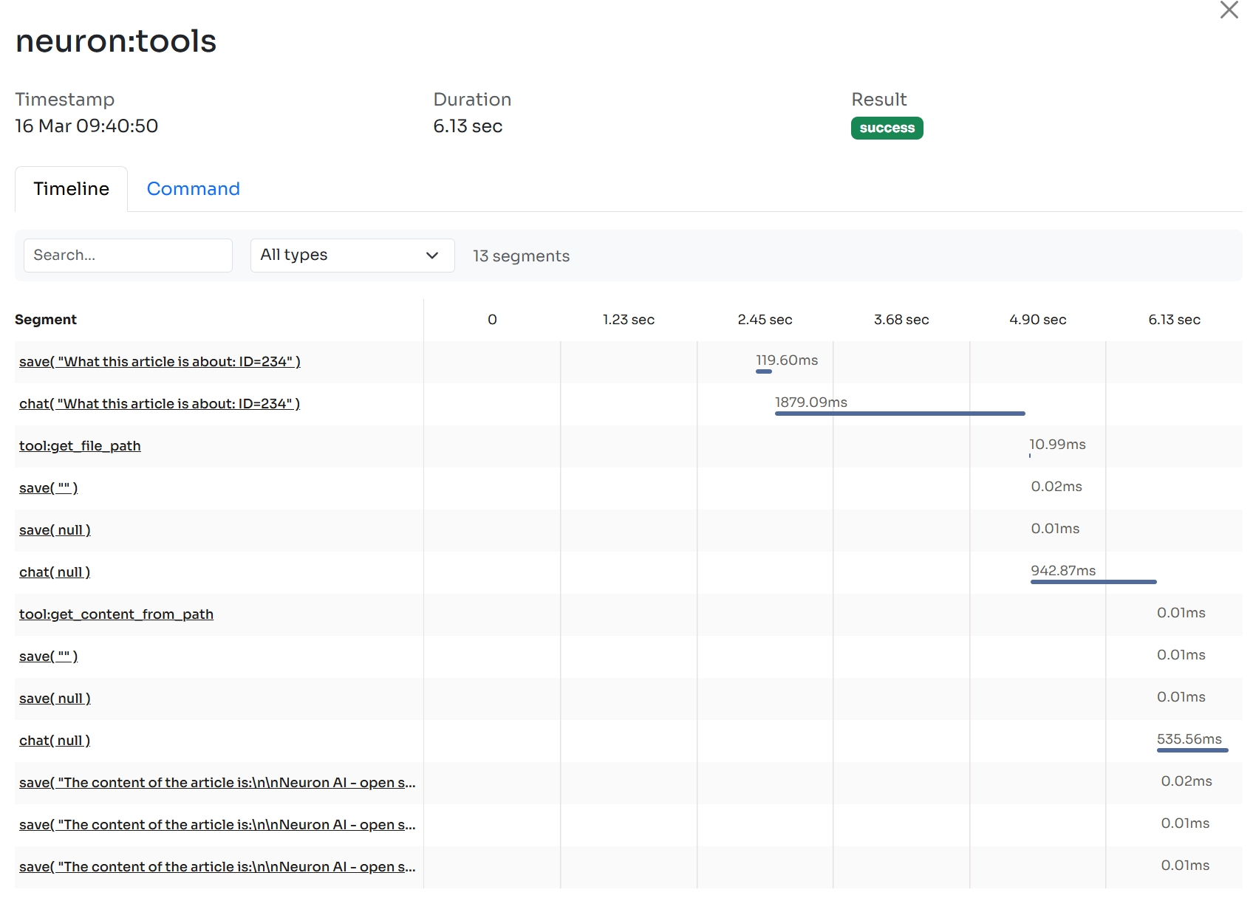Click the 942.87ms chat timeline bar
Image resolution: width=1253 pixels, height=898 pixels.
point(1093,582)
